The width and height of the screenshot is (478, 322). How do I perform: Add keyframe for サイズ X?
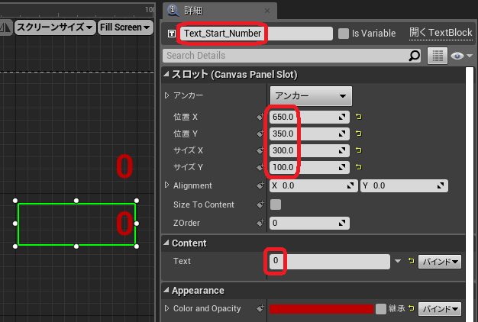point(260,150)
